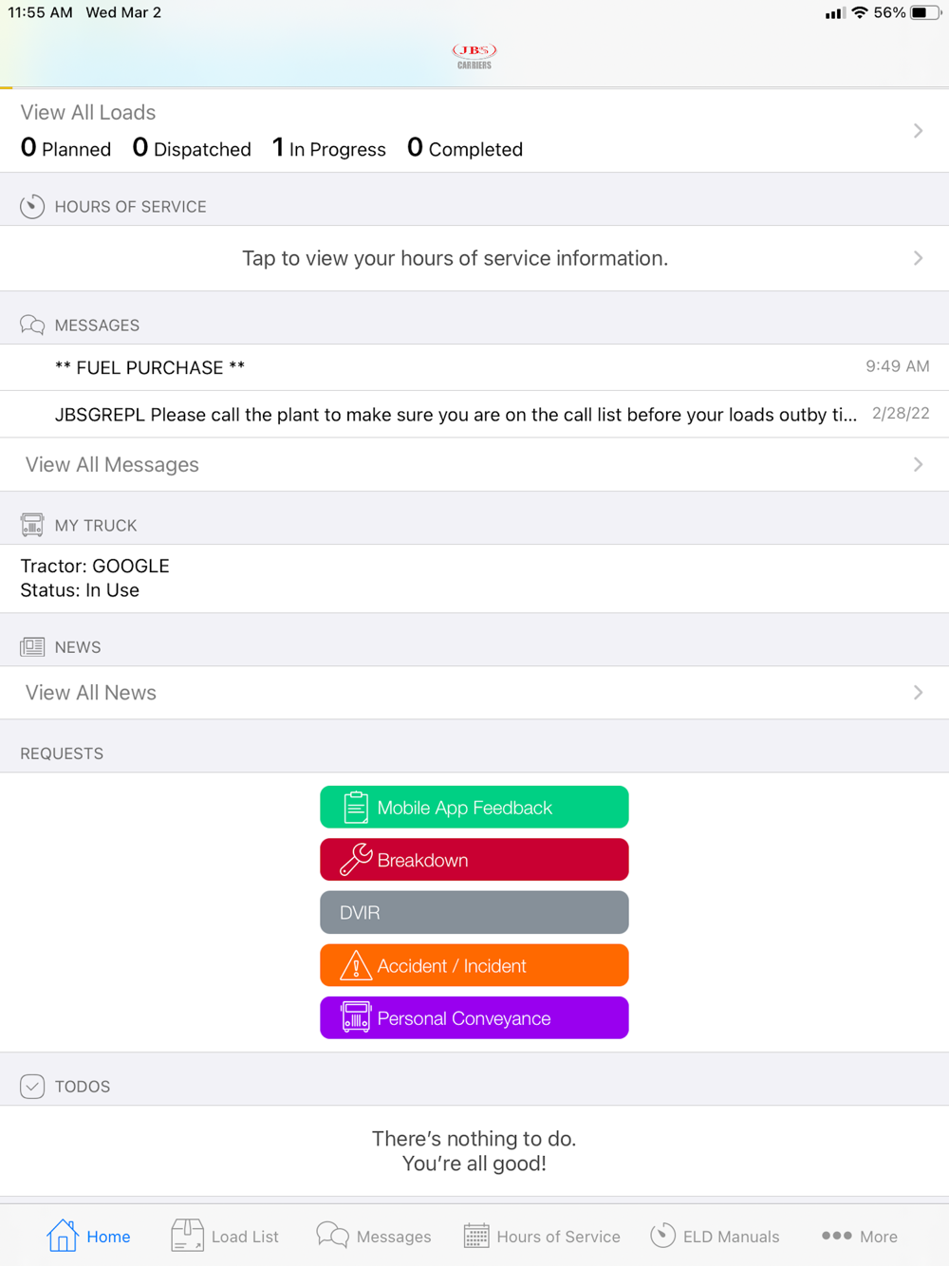Tap the 2/28/22 message date
Viewport: 949px width, 1266px height.
[901, 414]
